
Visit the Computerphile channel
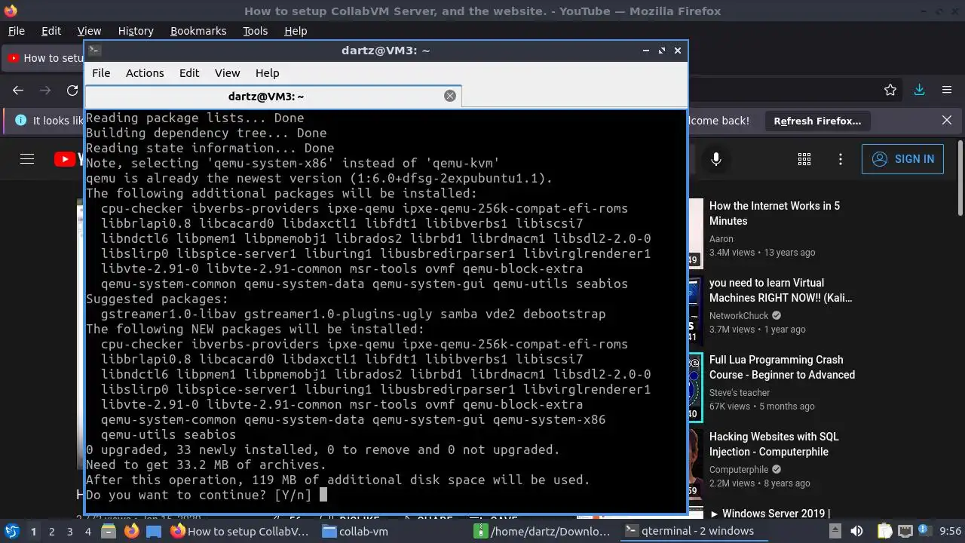click(x=739, y=470)
